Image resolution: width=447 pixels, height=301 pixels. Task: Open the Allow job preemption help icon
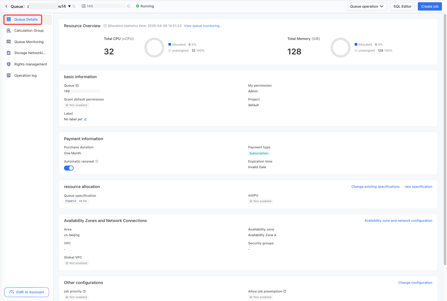(285, 291)
